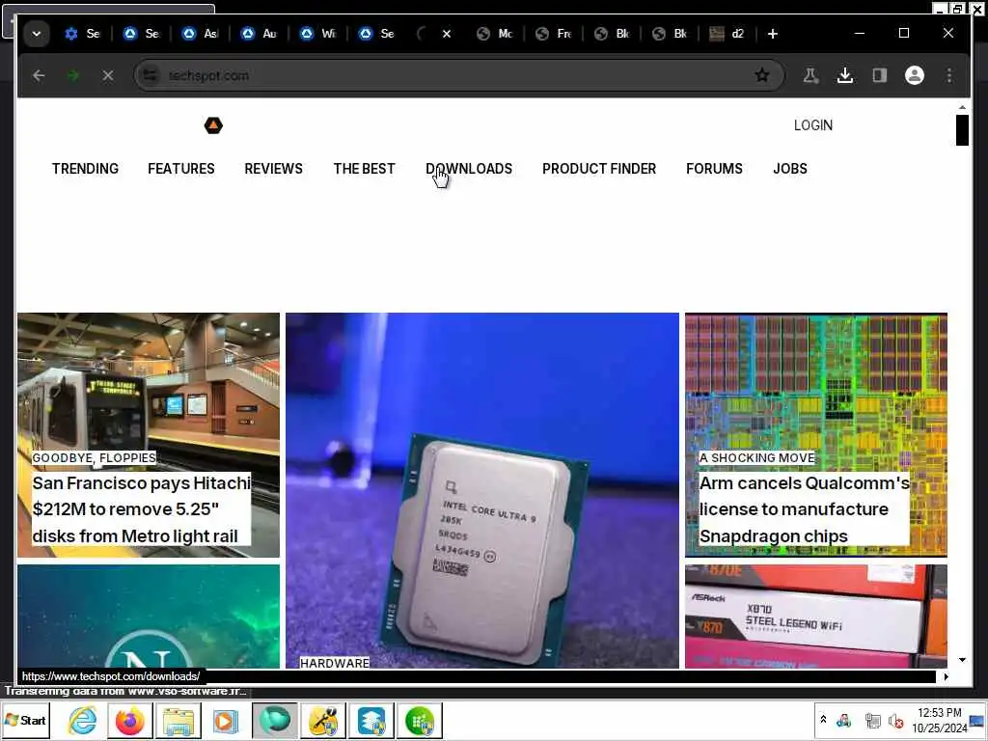Screen dimensions: 988x741
Task: Click the HARDWARE category label
Action: point(335,663)
